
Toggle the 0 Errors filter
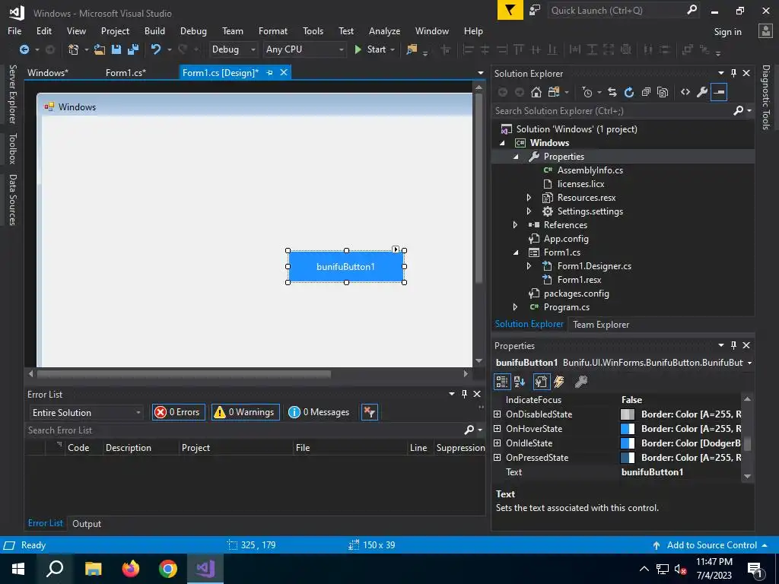point(178,411)
